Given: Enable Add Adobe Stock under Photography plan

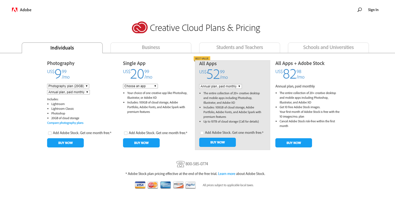Looking at the screenshot, I should pos(50,133).
